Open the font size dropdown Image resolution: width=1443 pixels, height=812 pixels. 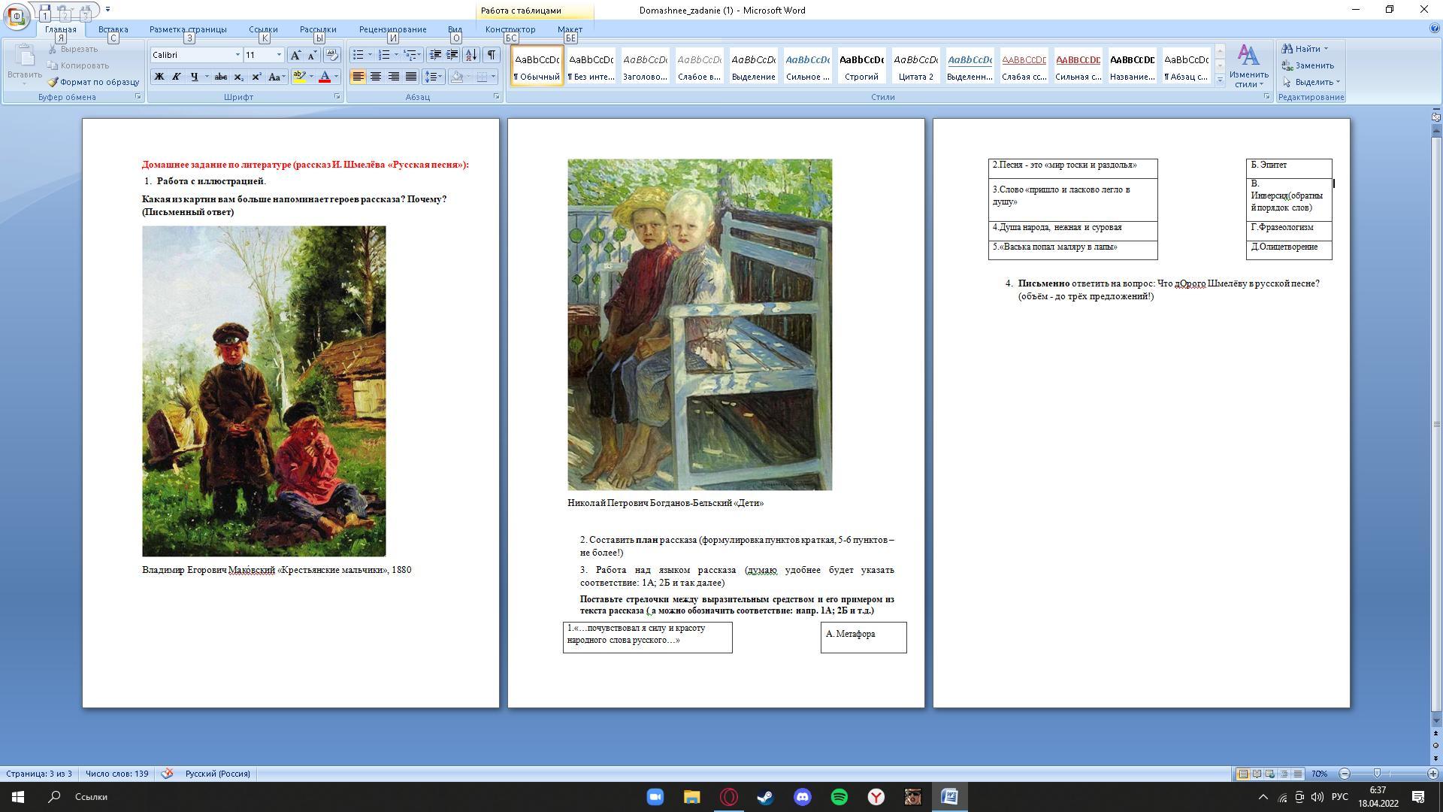279,55
